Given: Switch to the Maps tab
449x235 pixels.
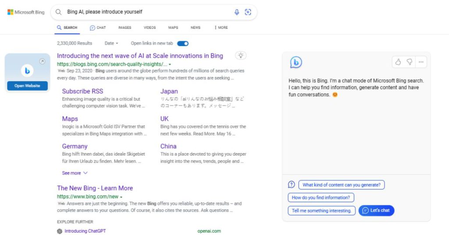Looking at the screenshot, I should (x=173, y=28).
